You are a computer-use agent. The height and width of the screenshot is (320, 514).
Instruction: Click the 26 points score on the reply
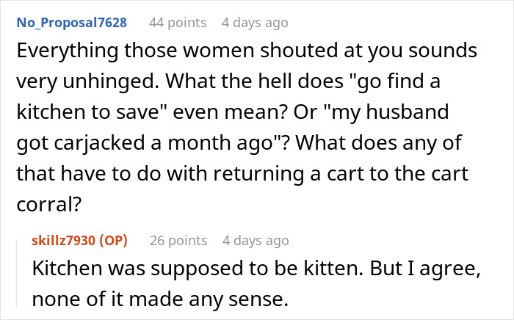click(x=178, y=241)
